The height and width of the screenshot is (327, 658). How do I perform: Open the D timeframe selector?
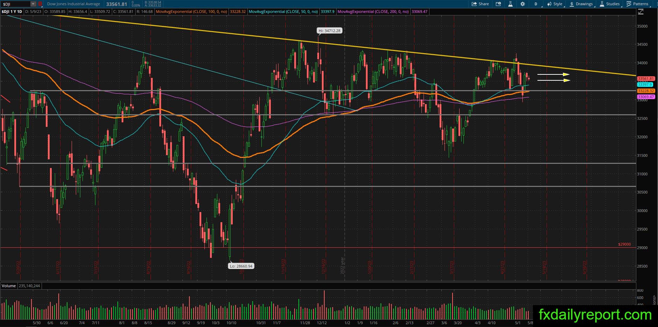coord(536,4)
